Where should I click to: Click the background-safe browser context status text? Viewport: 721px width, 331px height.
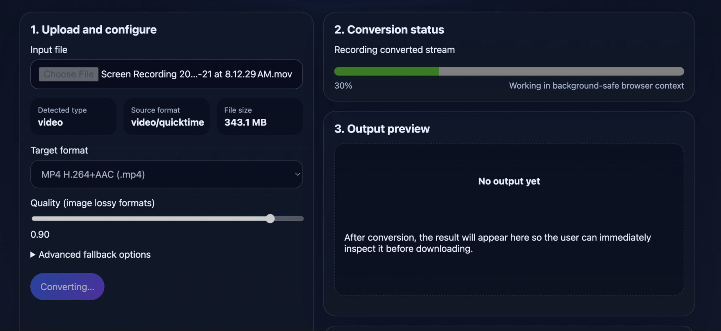click(596, 85)
